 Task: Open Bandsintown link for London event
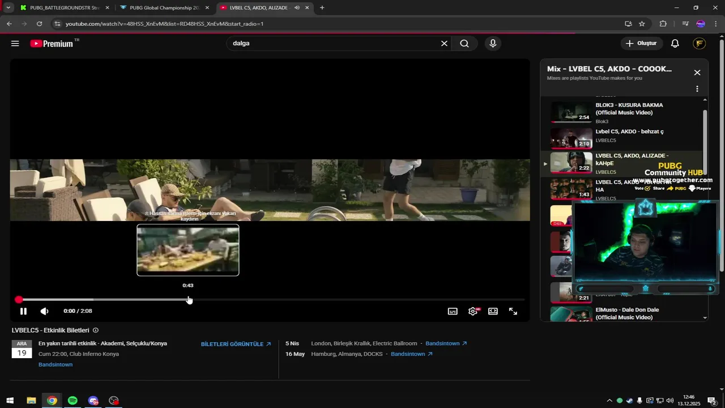click(x=446, y=343)
